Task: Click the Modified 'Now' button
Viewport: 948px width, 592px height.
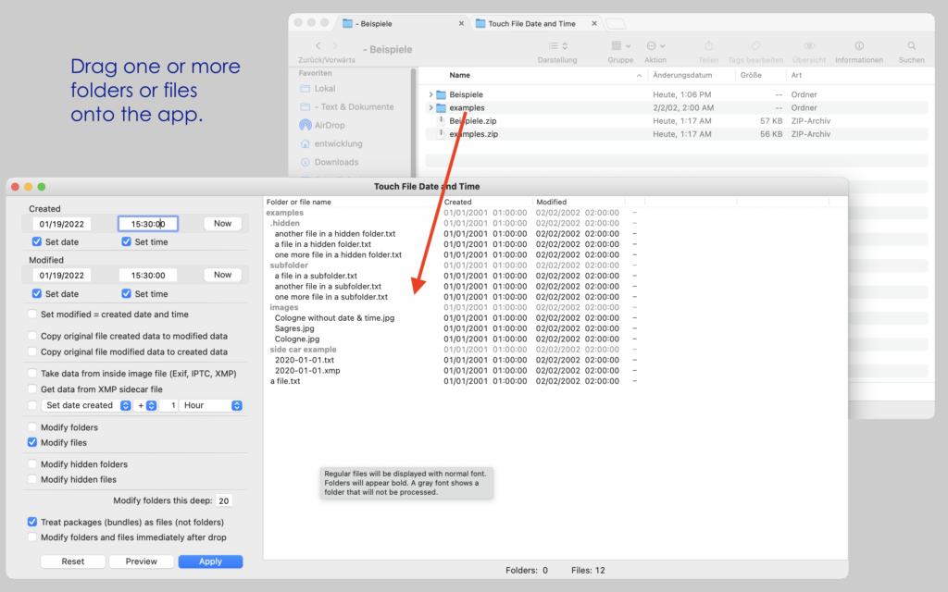Action: pyautogui.click(x=222, y=275)
